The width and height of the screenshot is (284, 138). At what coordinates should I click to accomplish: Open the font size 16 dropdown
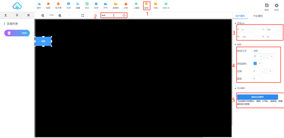[x=258, y=56]
